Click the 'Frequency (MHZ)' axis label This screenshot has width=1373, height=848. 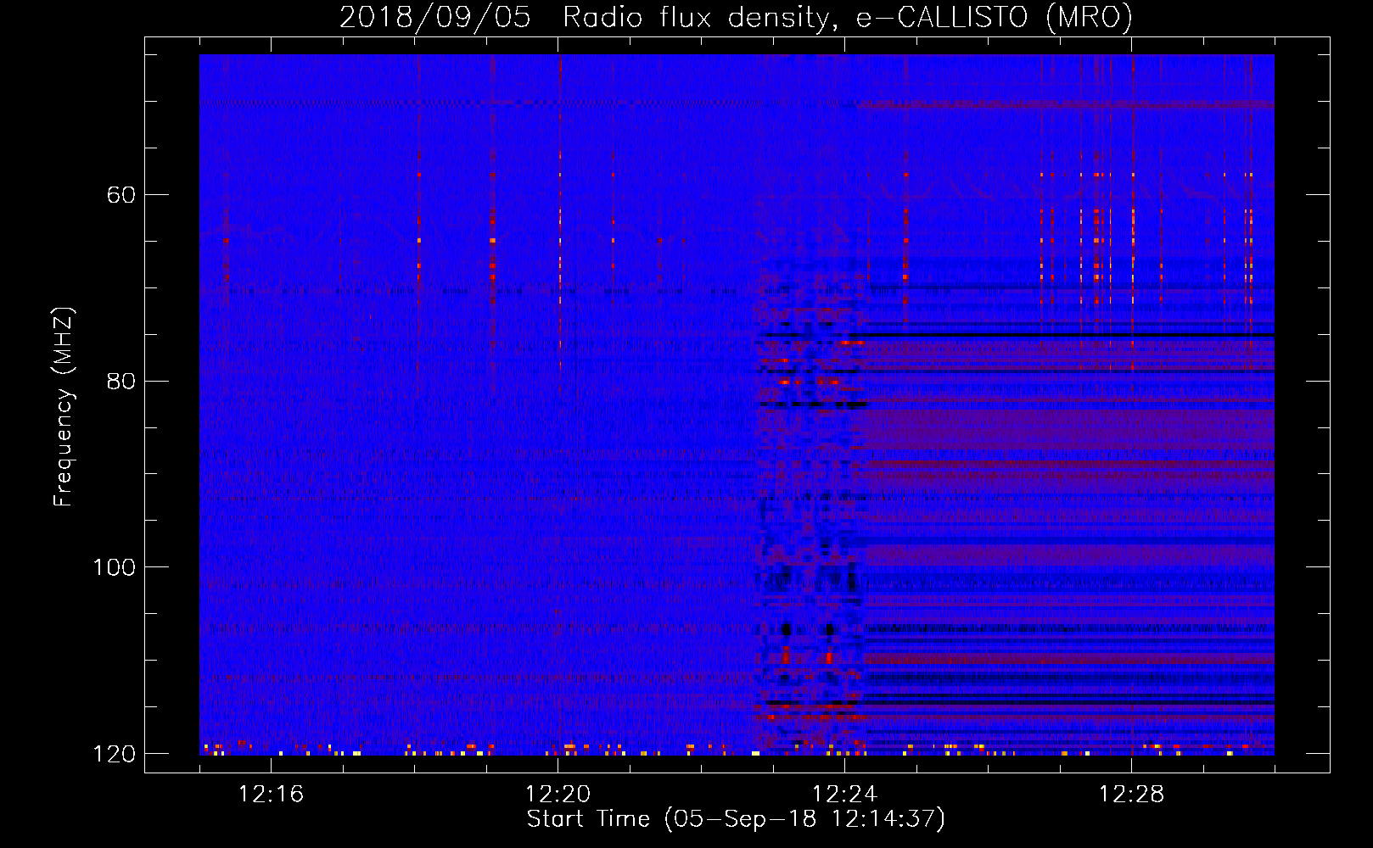pyautogui.click(x=64, y=407)
